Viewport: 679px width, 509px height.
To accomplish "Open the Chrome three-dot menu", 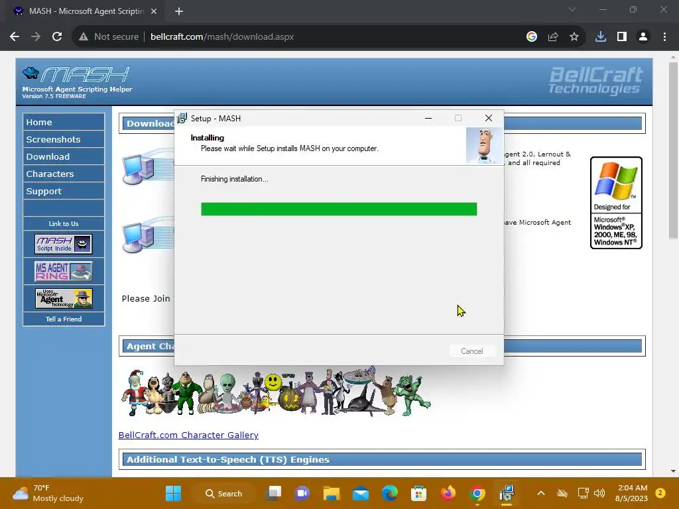I will pos(664,37).
